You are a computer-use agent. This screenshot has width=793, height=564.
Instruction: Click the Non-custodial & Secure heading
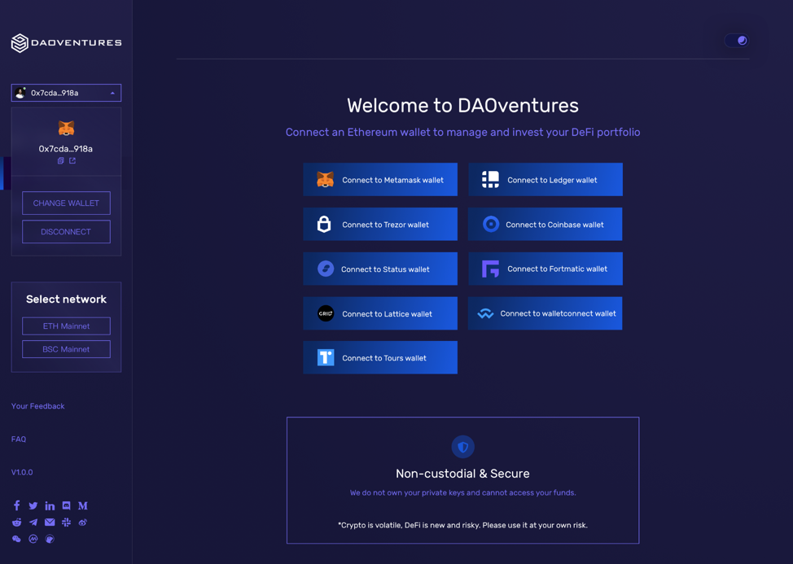point(462,474)
